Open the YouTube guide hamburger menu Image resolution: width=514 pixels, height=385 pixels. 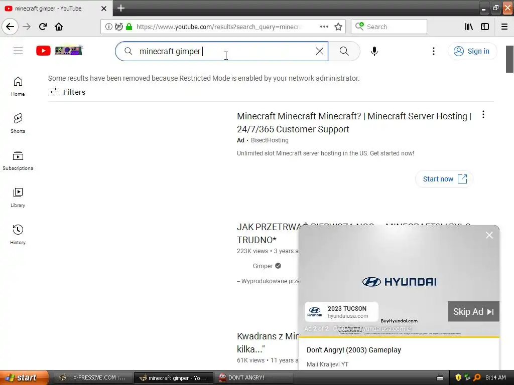click(x=18, y=51)
